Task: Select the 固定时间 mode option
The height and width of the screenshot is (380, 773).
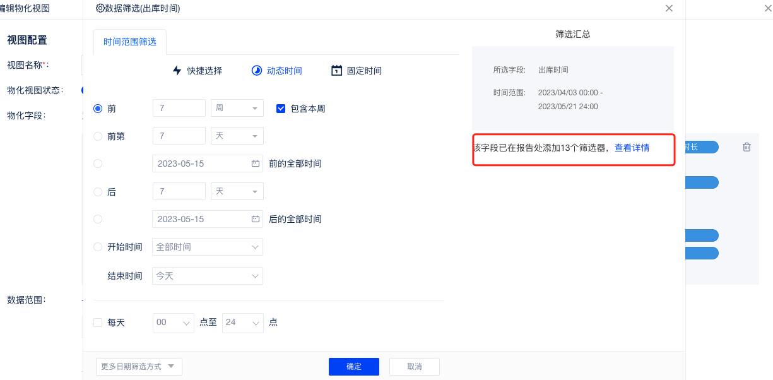Action: point(363,71)
